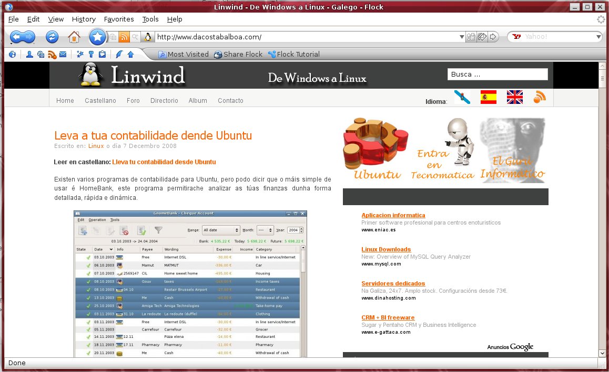Open the CRM + BI freeware ad
Image resolution: width=609 pixels, height=372 pixels.
click(388, 317)
